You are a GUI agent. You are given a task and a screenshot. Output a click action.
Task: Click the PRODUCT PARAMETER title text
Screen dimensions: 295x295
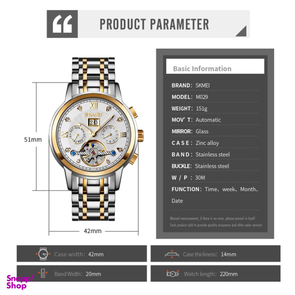pyautogui.click(x=154, y=24)
